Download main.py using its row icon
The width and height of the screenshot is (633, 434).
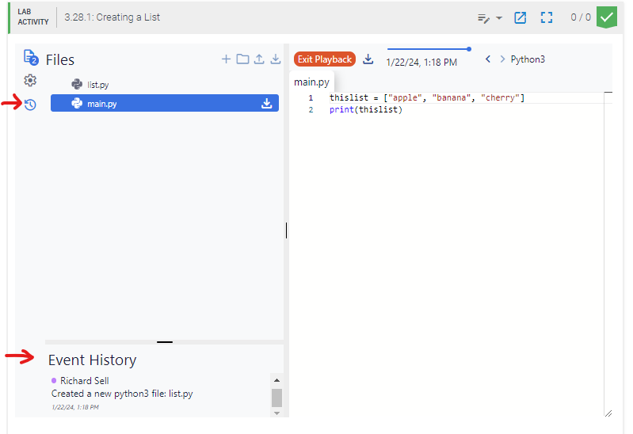pyautogui.click(x=267, y=103)
